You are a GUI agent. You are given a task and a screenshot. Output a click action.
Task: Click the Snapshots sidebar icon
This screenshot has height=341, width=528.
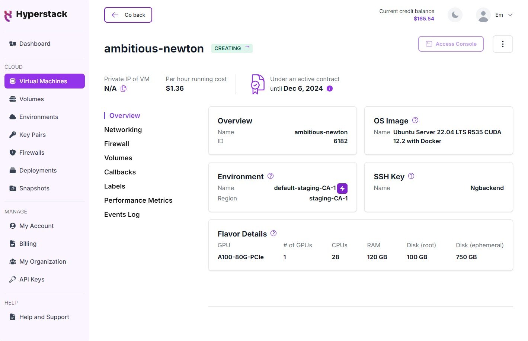(13, 188)
